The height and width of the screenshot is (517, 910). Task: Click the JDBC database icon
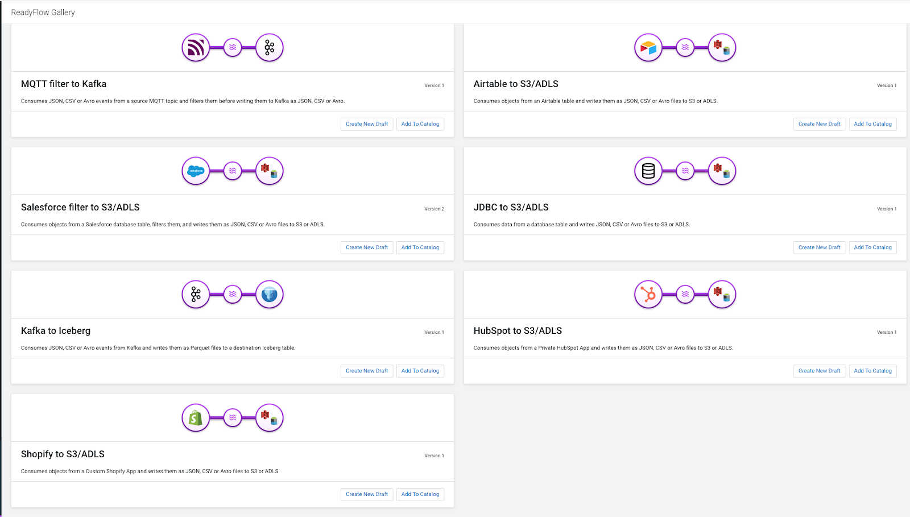(648, 171)
